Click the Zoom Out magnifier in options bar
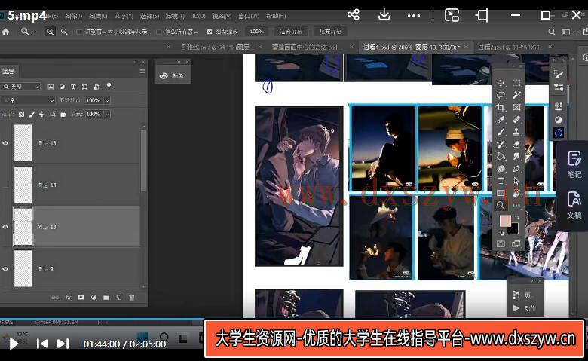The image size is (588, 361). tap(64, 32)
